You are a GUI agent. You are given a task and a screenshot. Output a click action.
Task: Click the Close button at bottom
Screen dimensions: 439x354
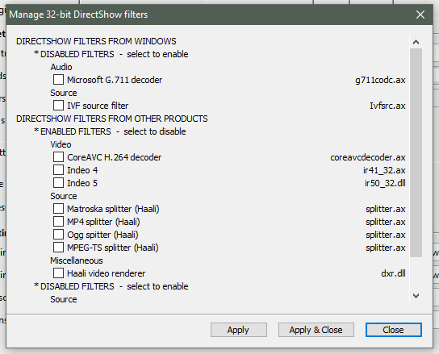tap(393, 330)
